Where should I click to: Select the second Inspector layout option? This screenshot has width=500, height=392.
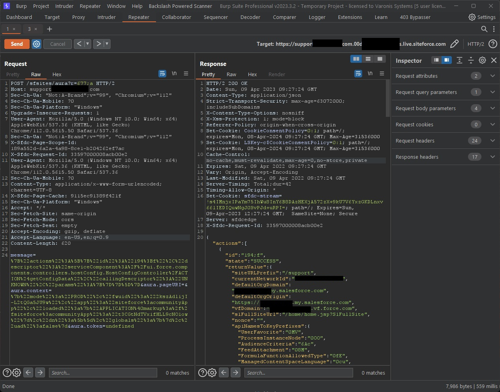point(446,60)
